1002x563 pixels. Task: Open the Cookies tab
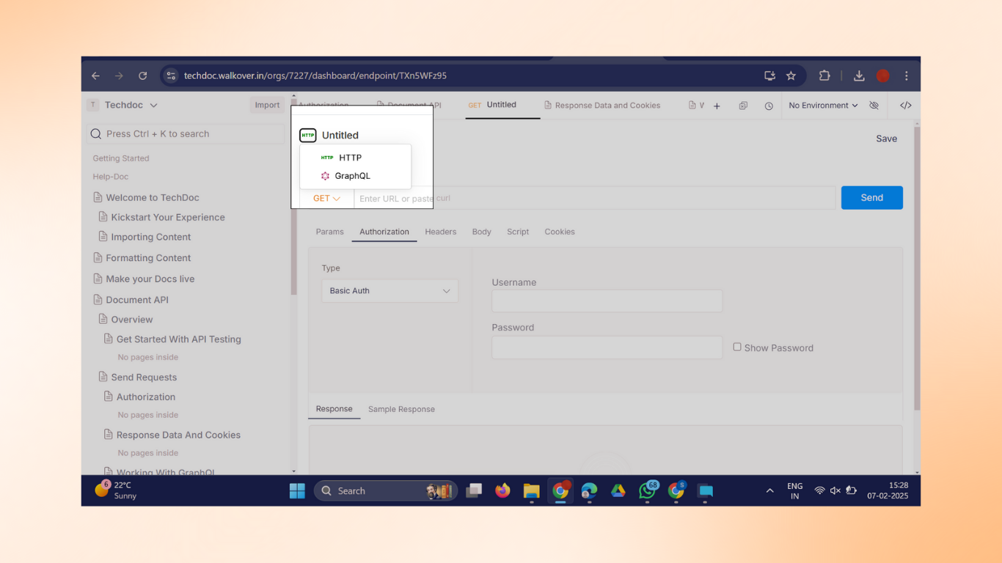click(x=560, y=232)
